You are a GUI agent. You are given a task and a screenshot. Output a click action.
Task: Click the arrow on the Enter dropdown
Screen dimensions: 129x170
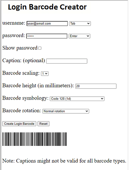pyautogui.click(x=88, y=36)
